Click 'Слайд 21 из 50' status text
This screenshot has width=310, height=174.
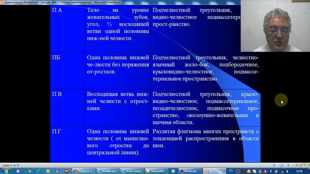click(x=11, y=165)
